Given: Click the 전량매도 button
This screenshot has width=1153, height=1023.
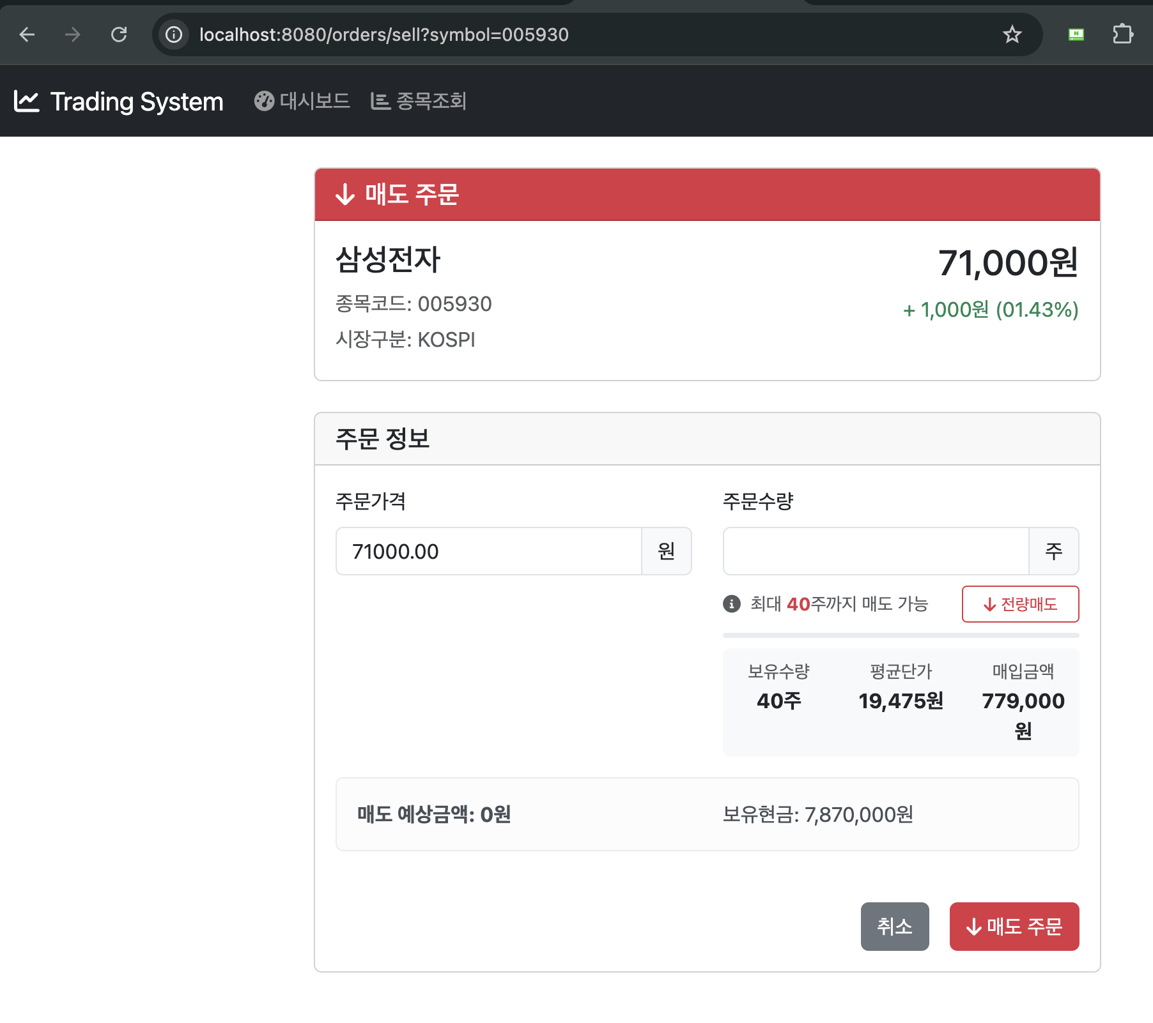Looking at the screenshot, I should tap(1020, 603).
